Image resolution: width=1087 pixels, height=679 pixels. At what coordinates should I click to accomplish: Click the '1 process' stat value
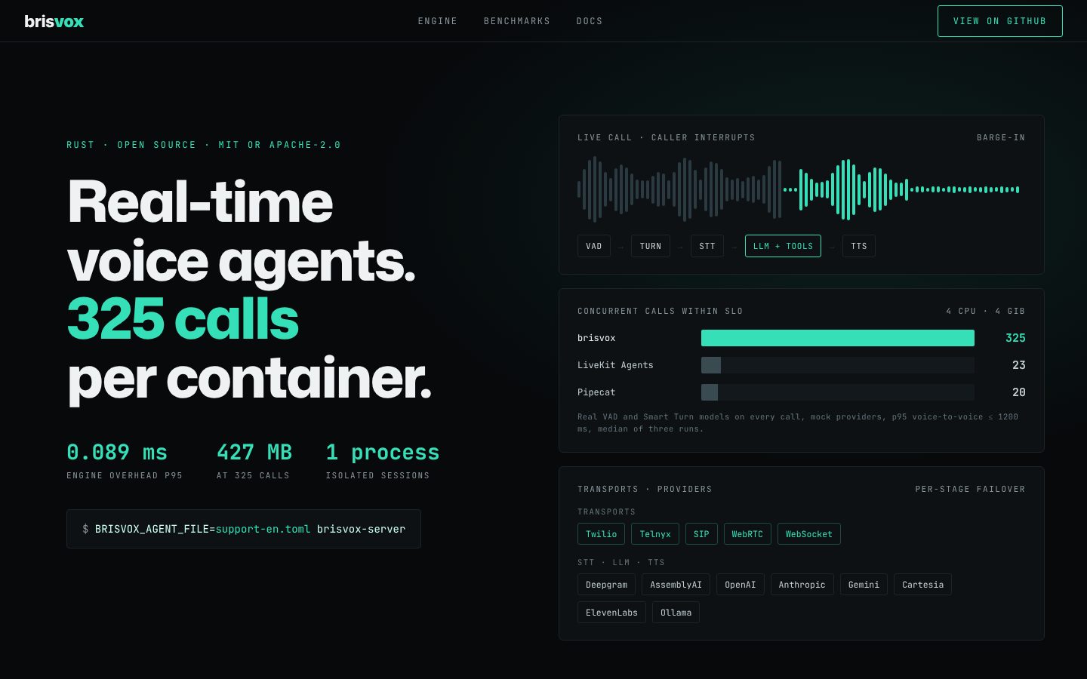point(383,452)
